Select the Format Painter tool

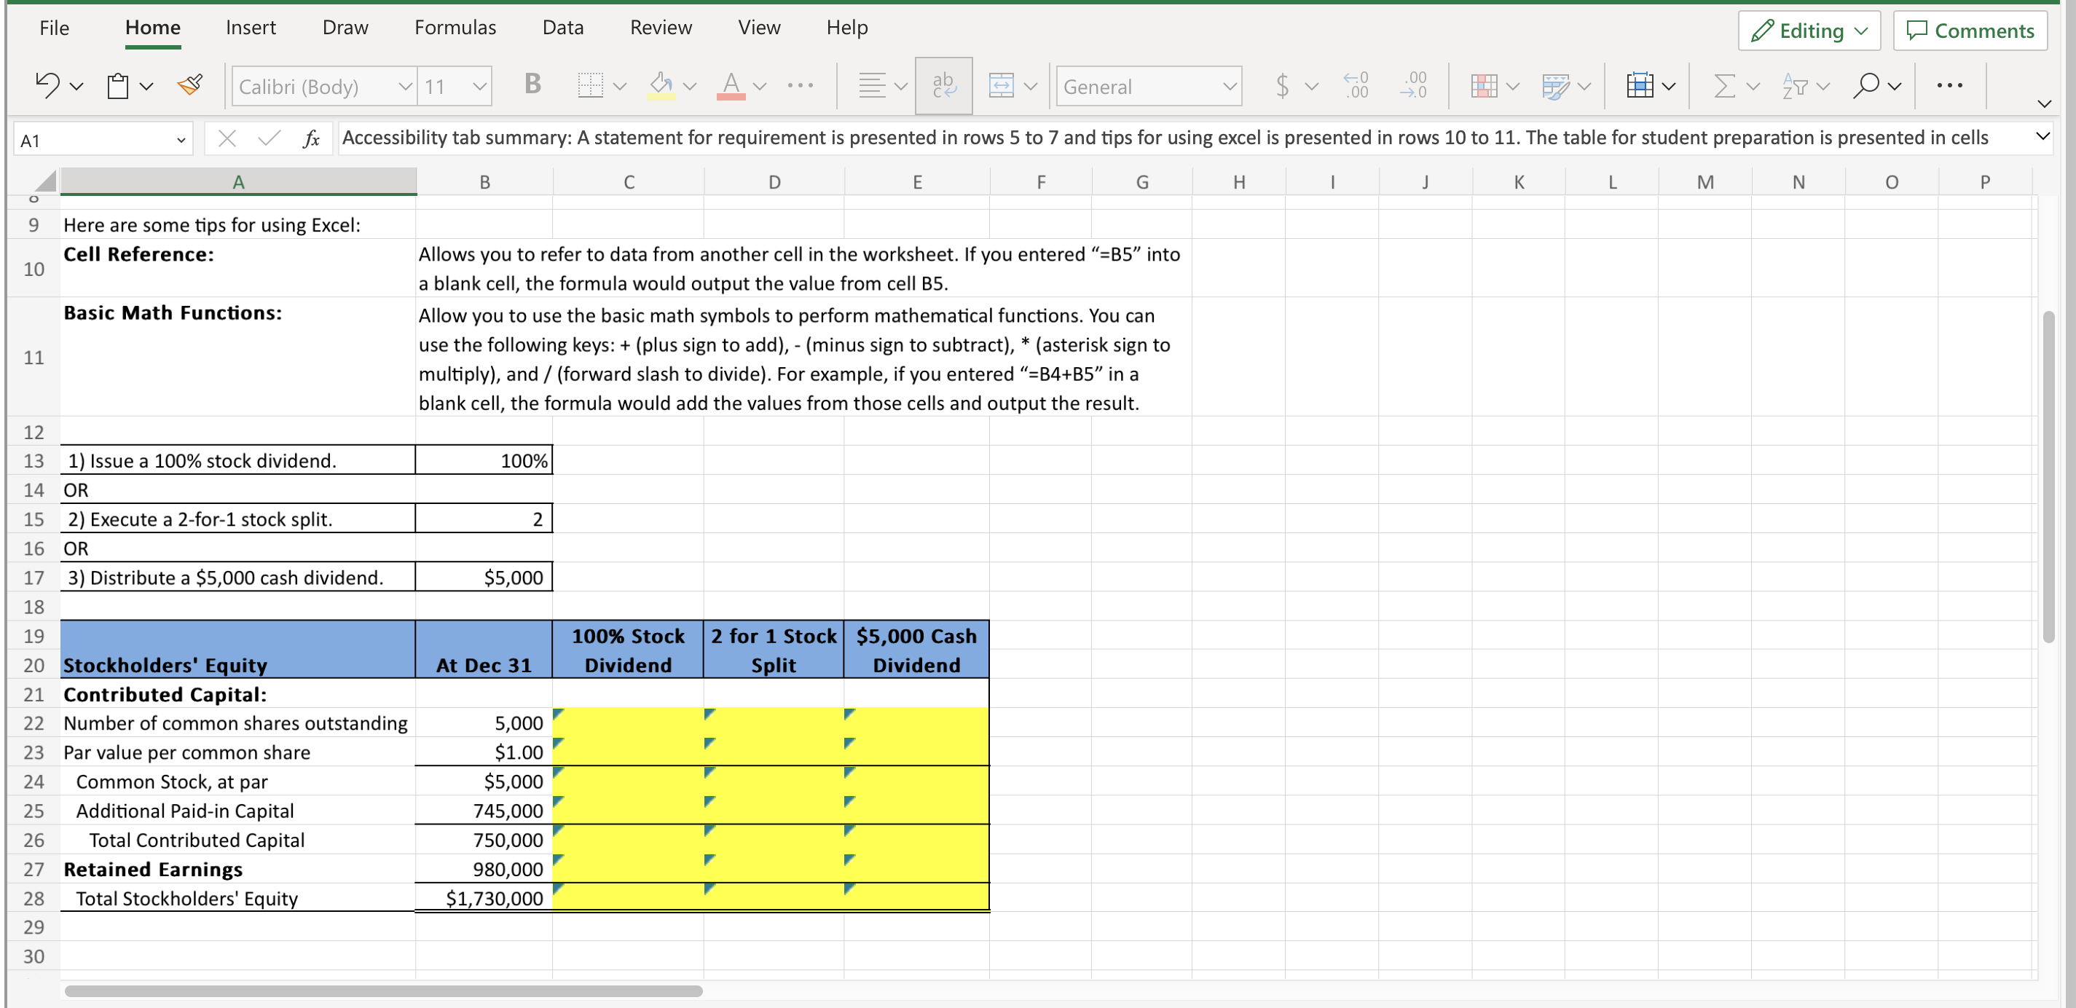[x=190, y=84]
